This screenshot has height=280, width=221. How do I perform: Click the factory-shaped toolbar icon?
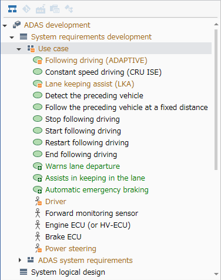(x=41, y=9)
